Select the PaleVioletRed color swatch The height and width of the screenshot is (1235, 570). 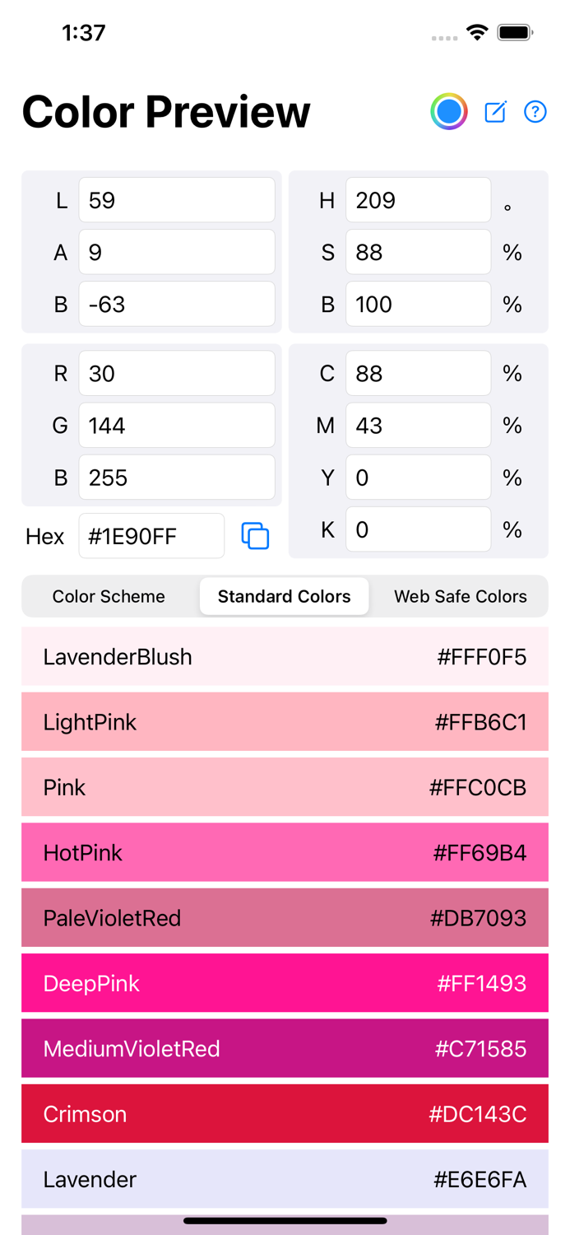(x=284, y=917)
